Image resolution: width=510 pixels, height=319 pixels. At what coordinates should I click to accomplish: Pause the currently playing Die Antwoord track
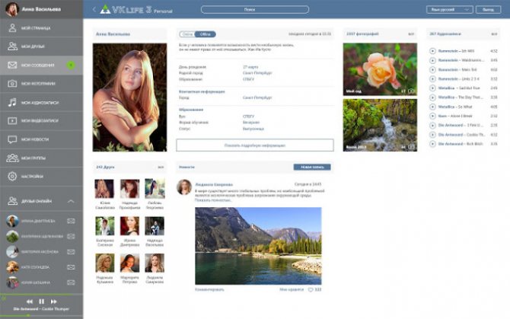42,301
